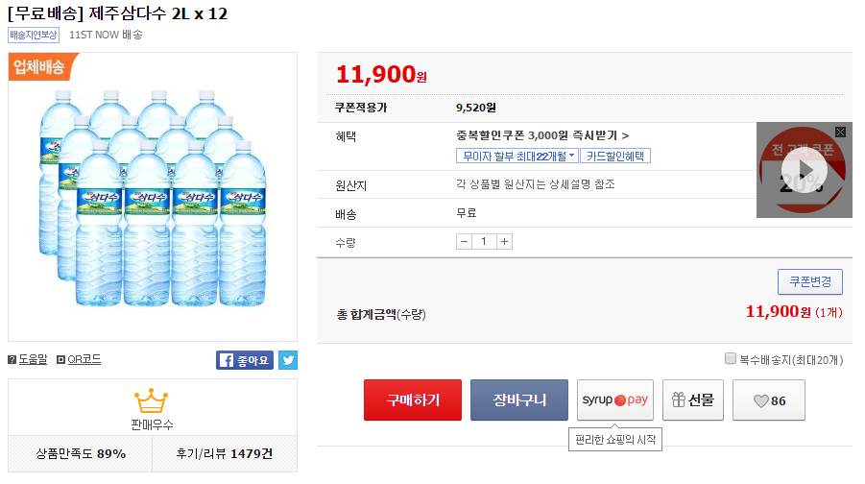Open the QR코드 link
This screenshot has width=865, height=484.
point(79,360)
